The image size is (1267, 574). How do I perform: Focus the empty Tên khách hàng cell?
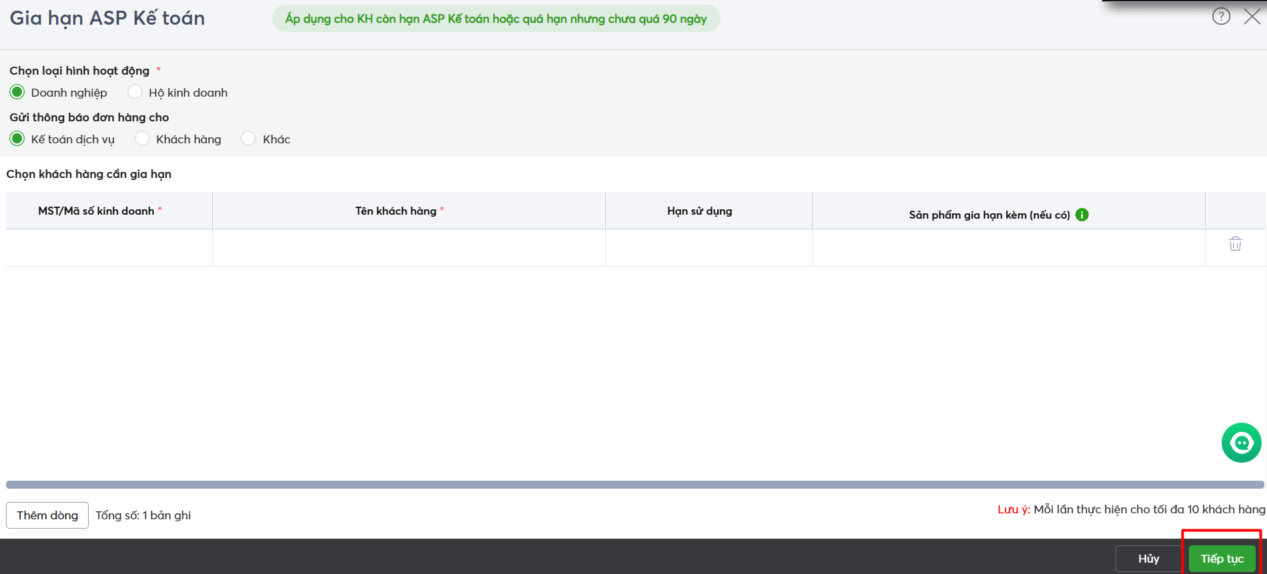(408, 248)
